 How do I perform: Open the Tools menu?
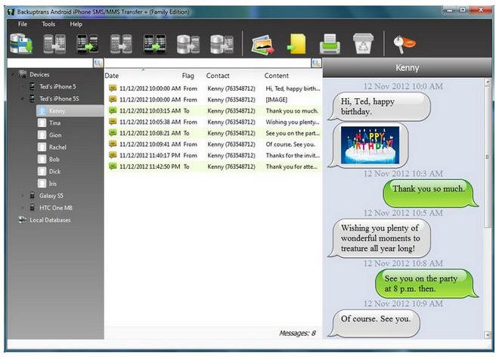click(x=48, y=24)
